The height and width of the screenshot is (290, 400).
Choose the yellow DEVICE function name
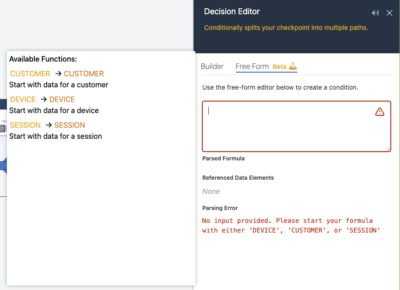(x=23, y=99)
